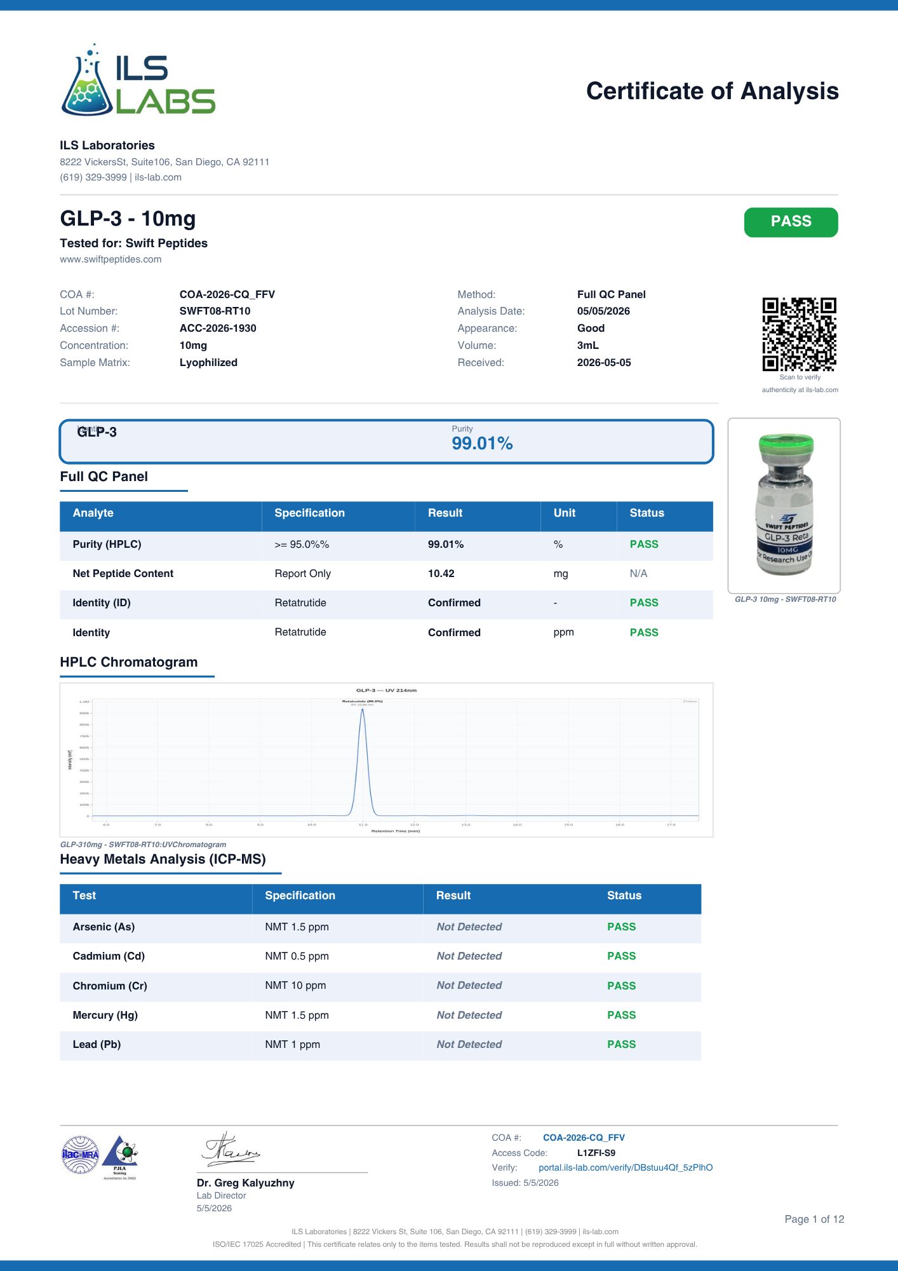This screenshot has height=1271, width=898.
Task: Click the ILS Laboratories name under the logo
Action: (107, 145)
